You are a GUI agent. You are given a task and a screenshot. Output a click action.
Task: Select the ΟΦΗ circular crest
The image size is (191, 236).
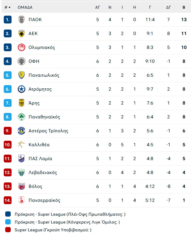21,61
